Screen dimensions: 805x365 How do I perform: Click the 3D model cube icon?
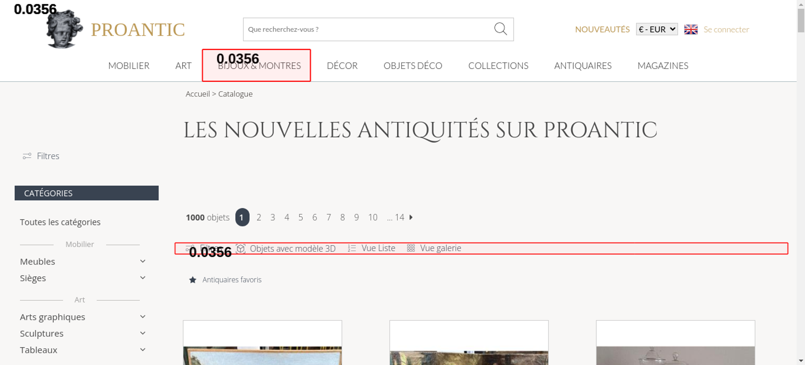click(x=241, y=248)
